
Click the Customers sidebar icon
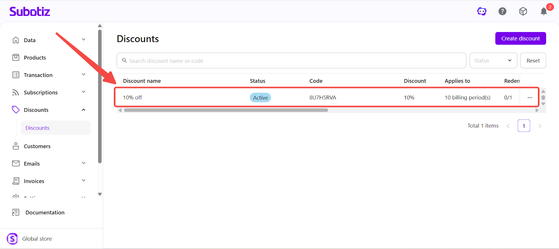[16, 146]
